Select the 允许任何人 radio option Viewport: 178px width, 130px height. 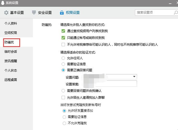click(x=63, y=58)
